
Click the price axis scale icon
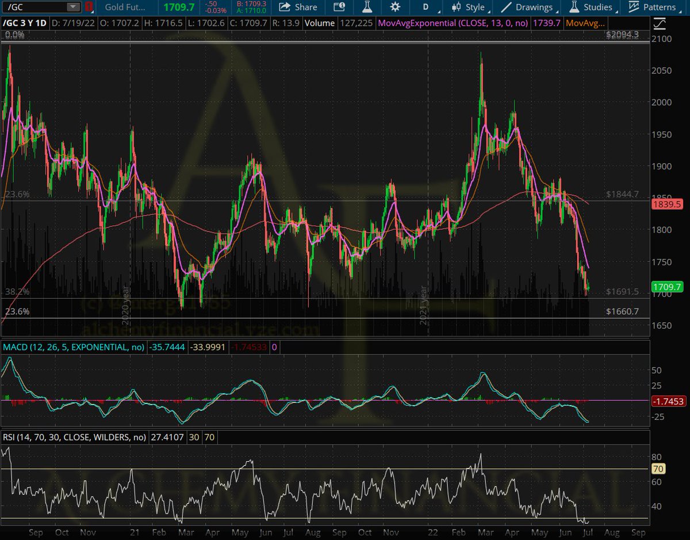[661, 24]
